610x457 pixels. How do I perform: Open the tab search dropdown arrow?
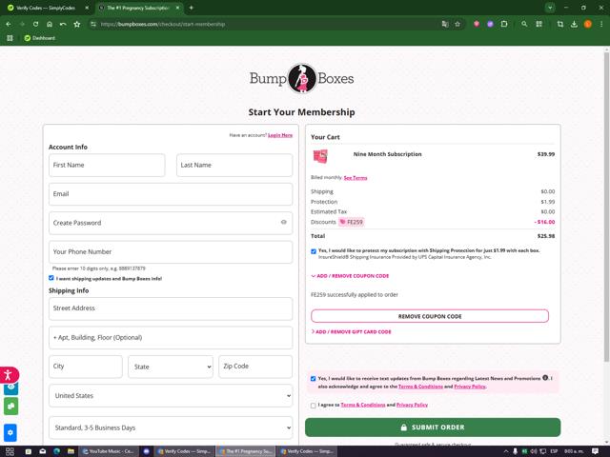(x=550, y=8)
